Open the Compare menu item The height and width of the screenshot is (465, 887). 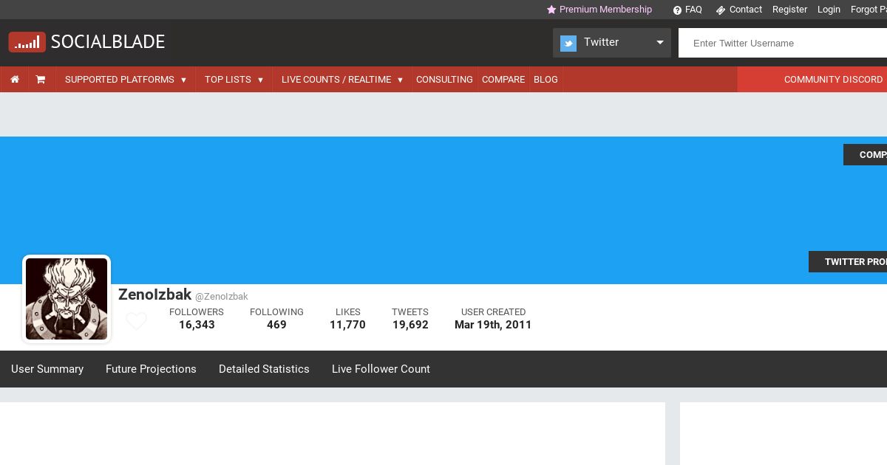pyautogui.click(x=503, y=80)
